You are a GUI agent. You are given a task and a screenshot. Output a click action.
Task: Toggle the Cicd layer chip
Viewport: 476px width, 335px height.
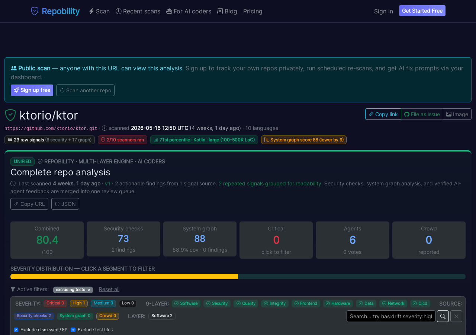point(420,303)
